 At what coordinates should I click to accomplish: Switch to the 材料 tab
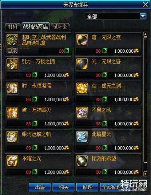pos(13,26)
